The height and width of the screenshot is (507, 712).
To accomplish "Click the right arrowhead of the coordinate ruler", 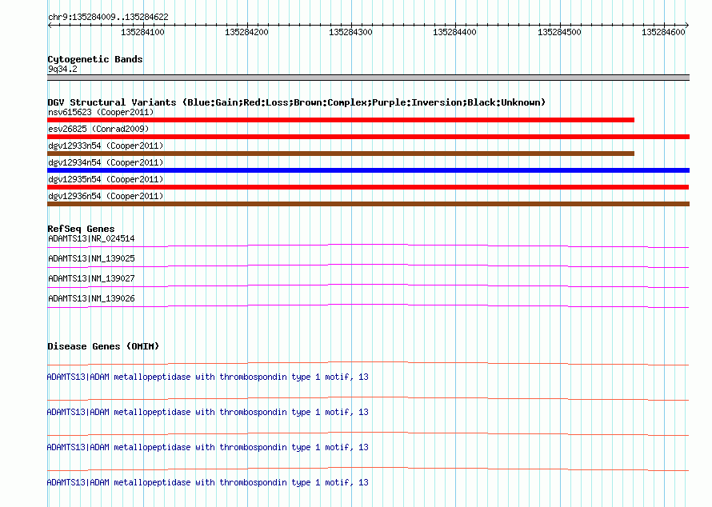I will coord(687,26).
